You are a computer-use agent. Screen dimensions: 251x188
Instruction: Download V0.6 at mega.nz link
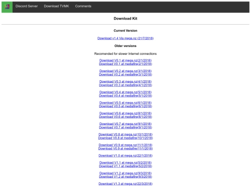[x=125, y=113]
